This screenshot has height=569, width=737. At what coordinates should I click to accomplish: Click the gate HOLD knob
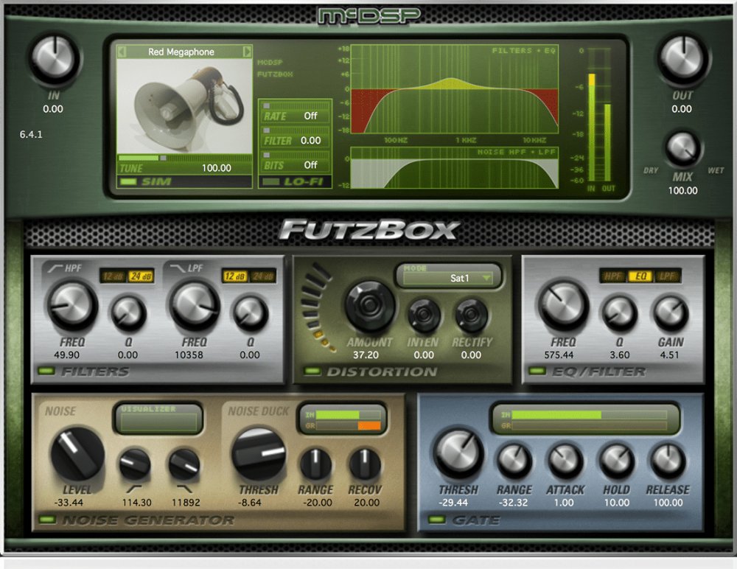pos(616,461)
